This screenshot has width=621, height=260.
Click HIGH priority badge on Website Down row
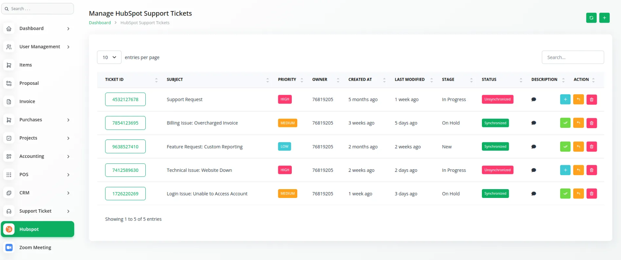pyautogui.click(x=285, y=170)
